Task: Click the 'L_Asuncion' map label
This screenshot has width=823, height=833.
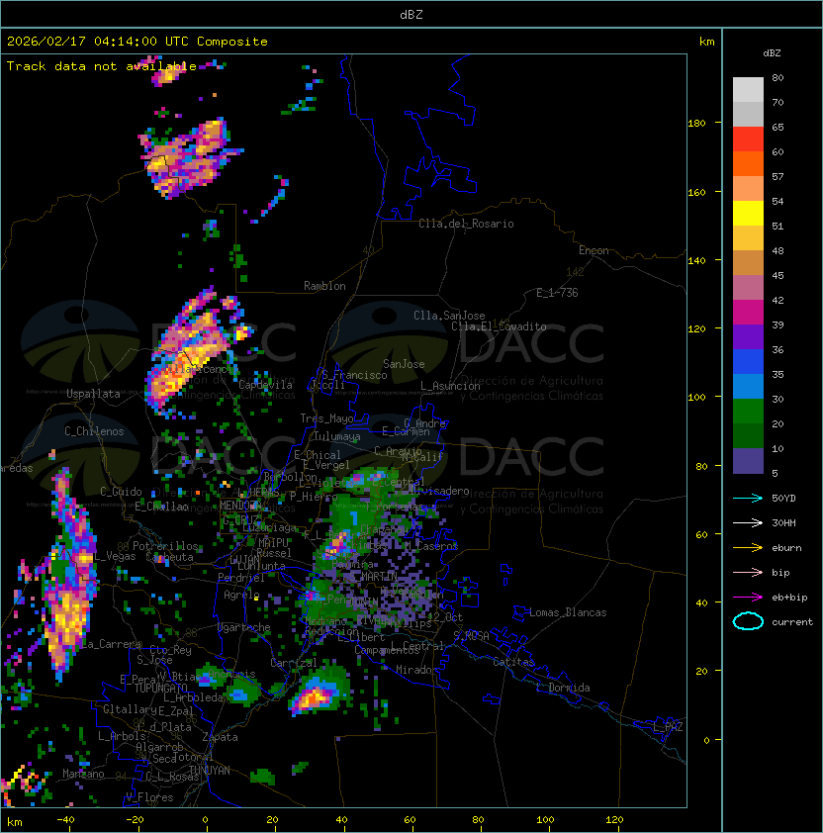Action: 450,386
